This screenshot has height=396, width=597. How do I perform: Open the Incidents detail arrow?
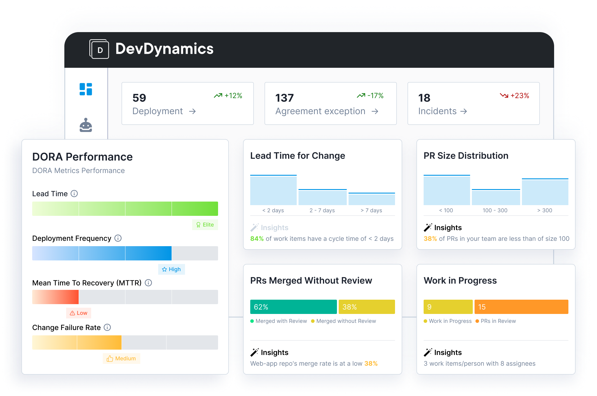(x=464, y=112)
